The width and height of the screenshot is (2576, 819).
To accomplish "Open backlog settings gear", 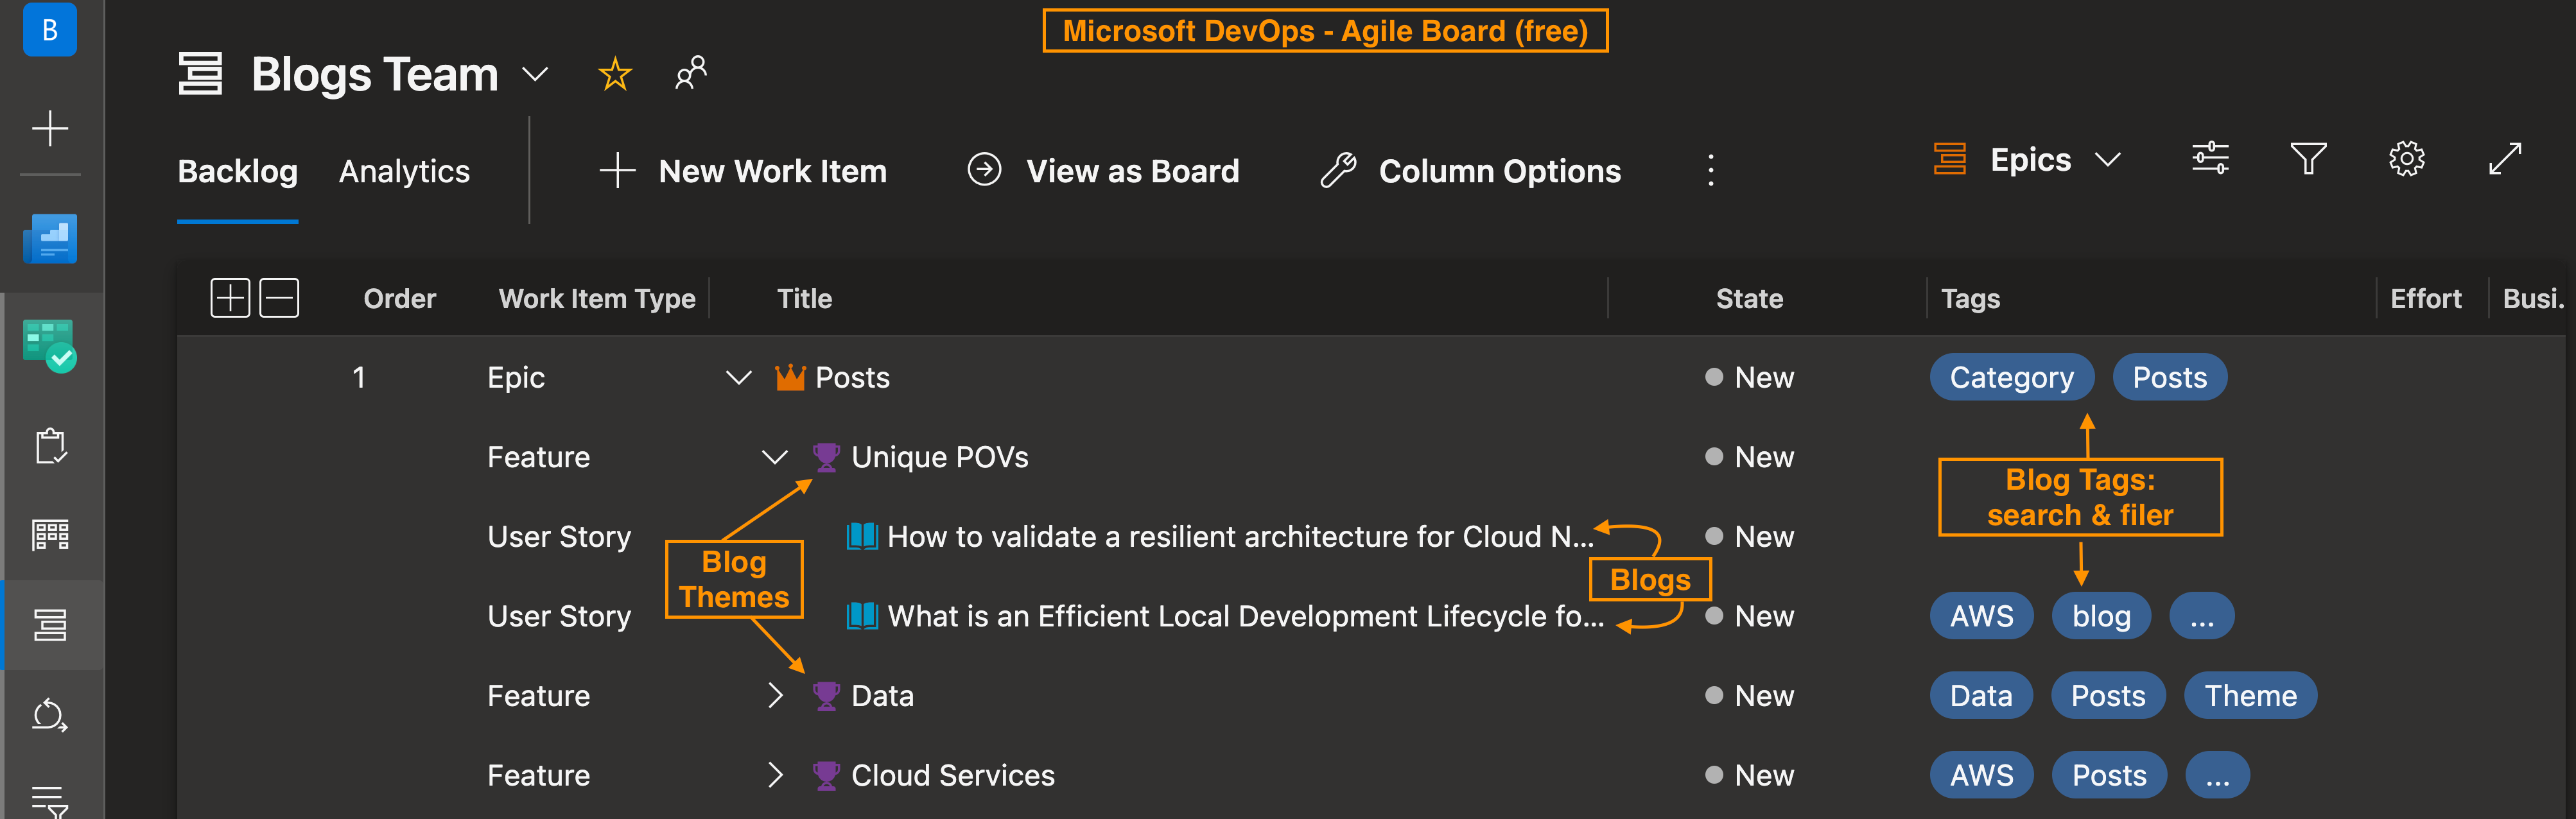I will (x=2406, y=159).
